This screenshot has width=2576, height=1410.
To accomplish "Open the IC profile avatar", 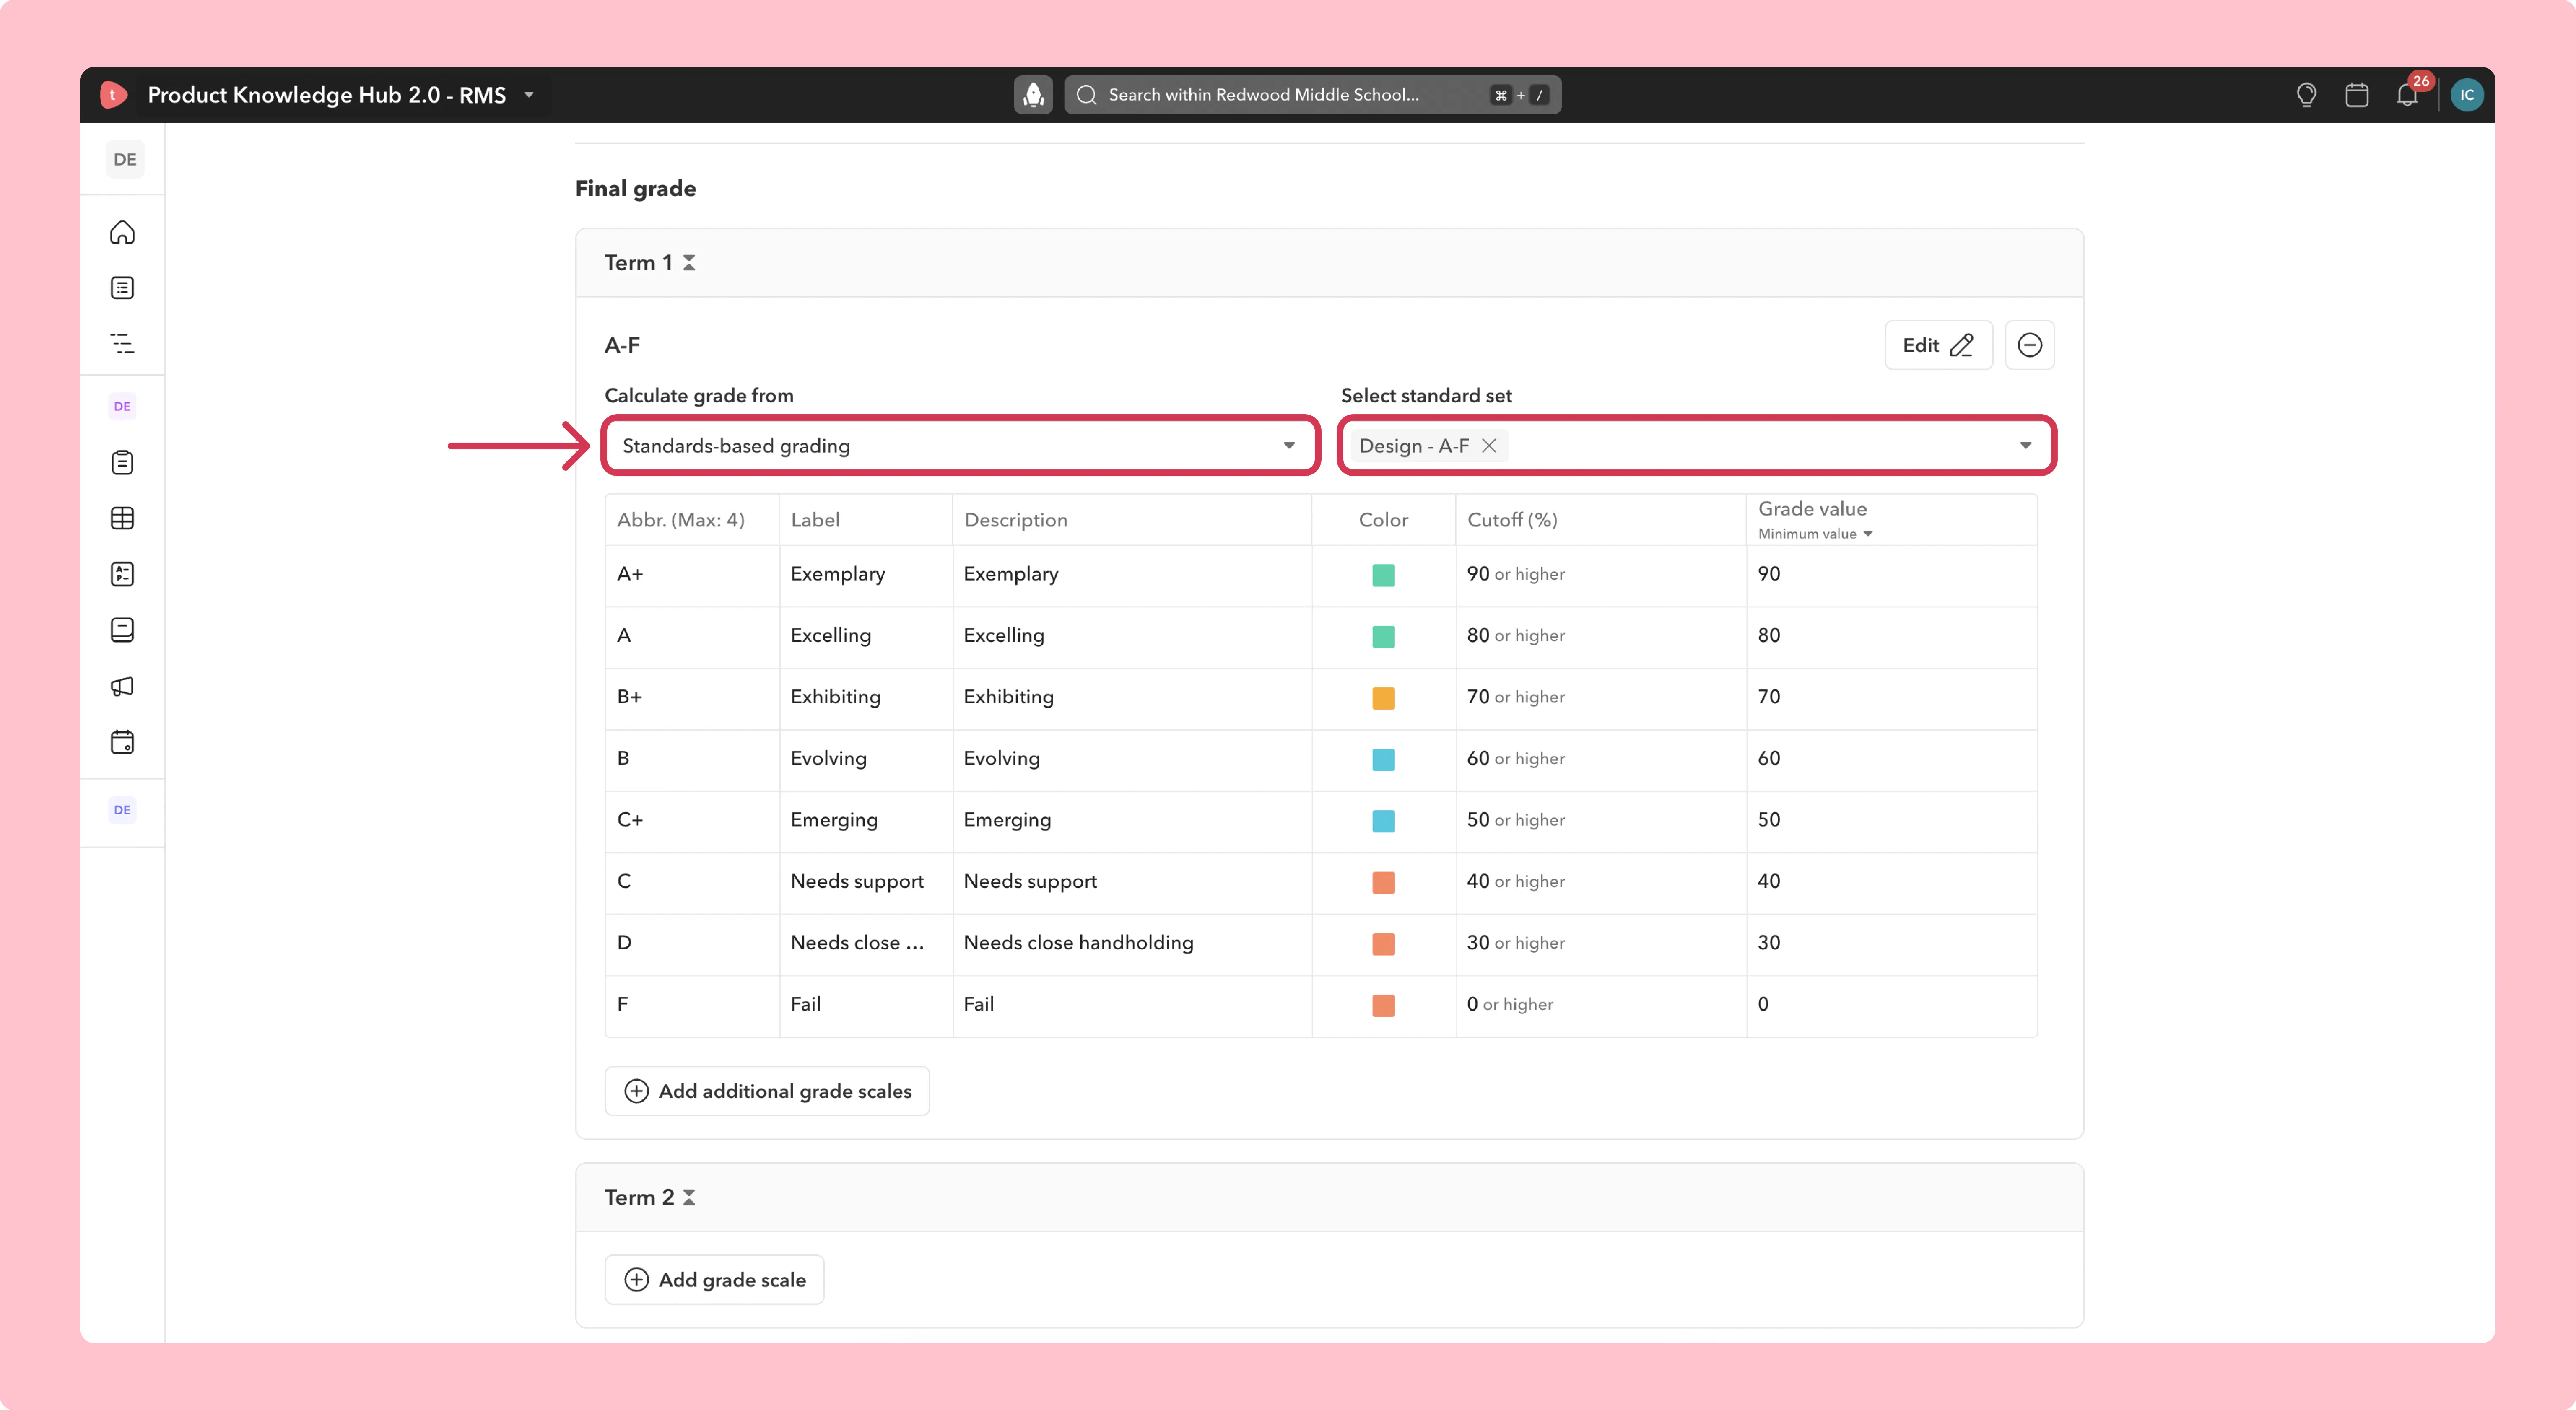I will click(2467, 95).
